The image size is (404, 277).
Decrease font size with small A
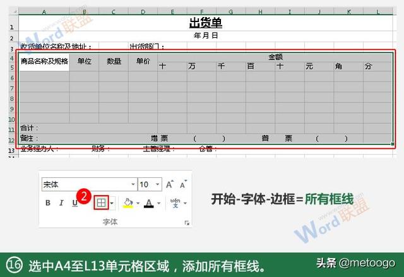point(183,184)
